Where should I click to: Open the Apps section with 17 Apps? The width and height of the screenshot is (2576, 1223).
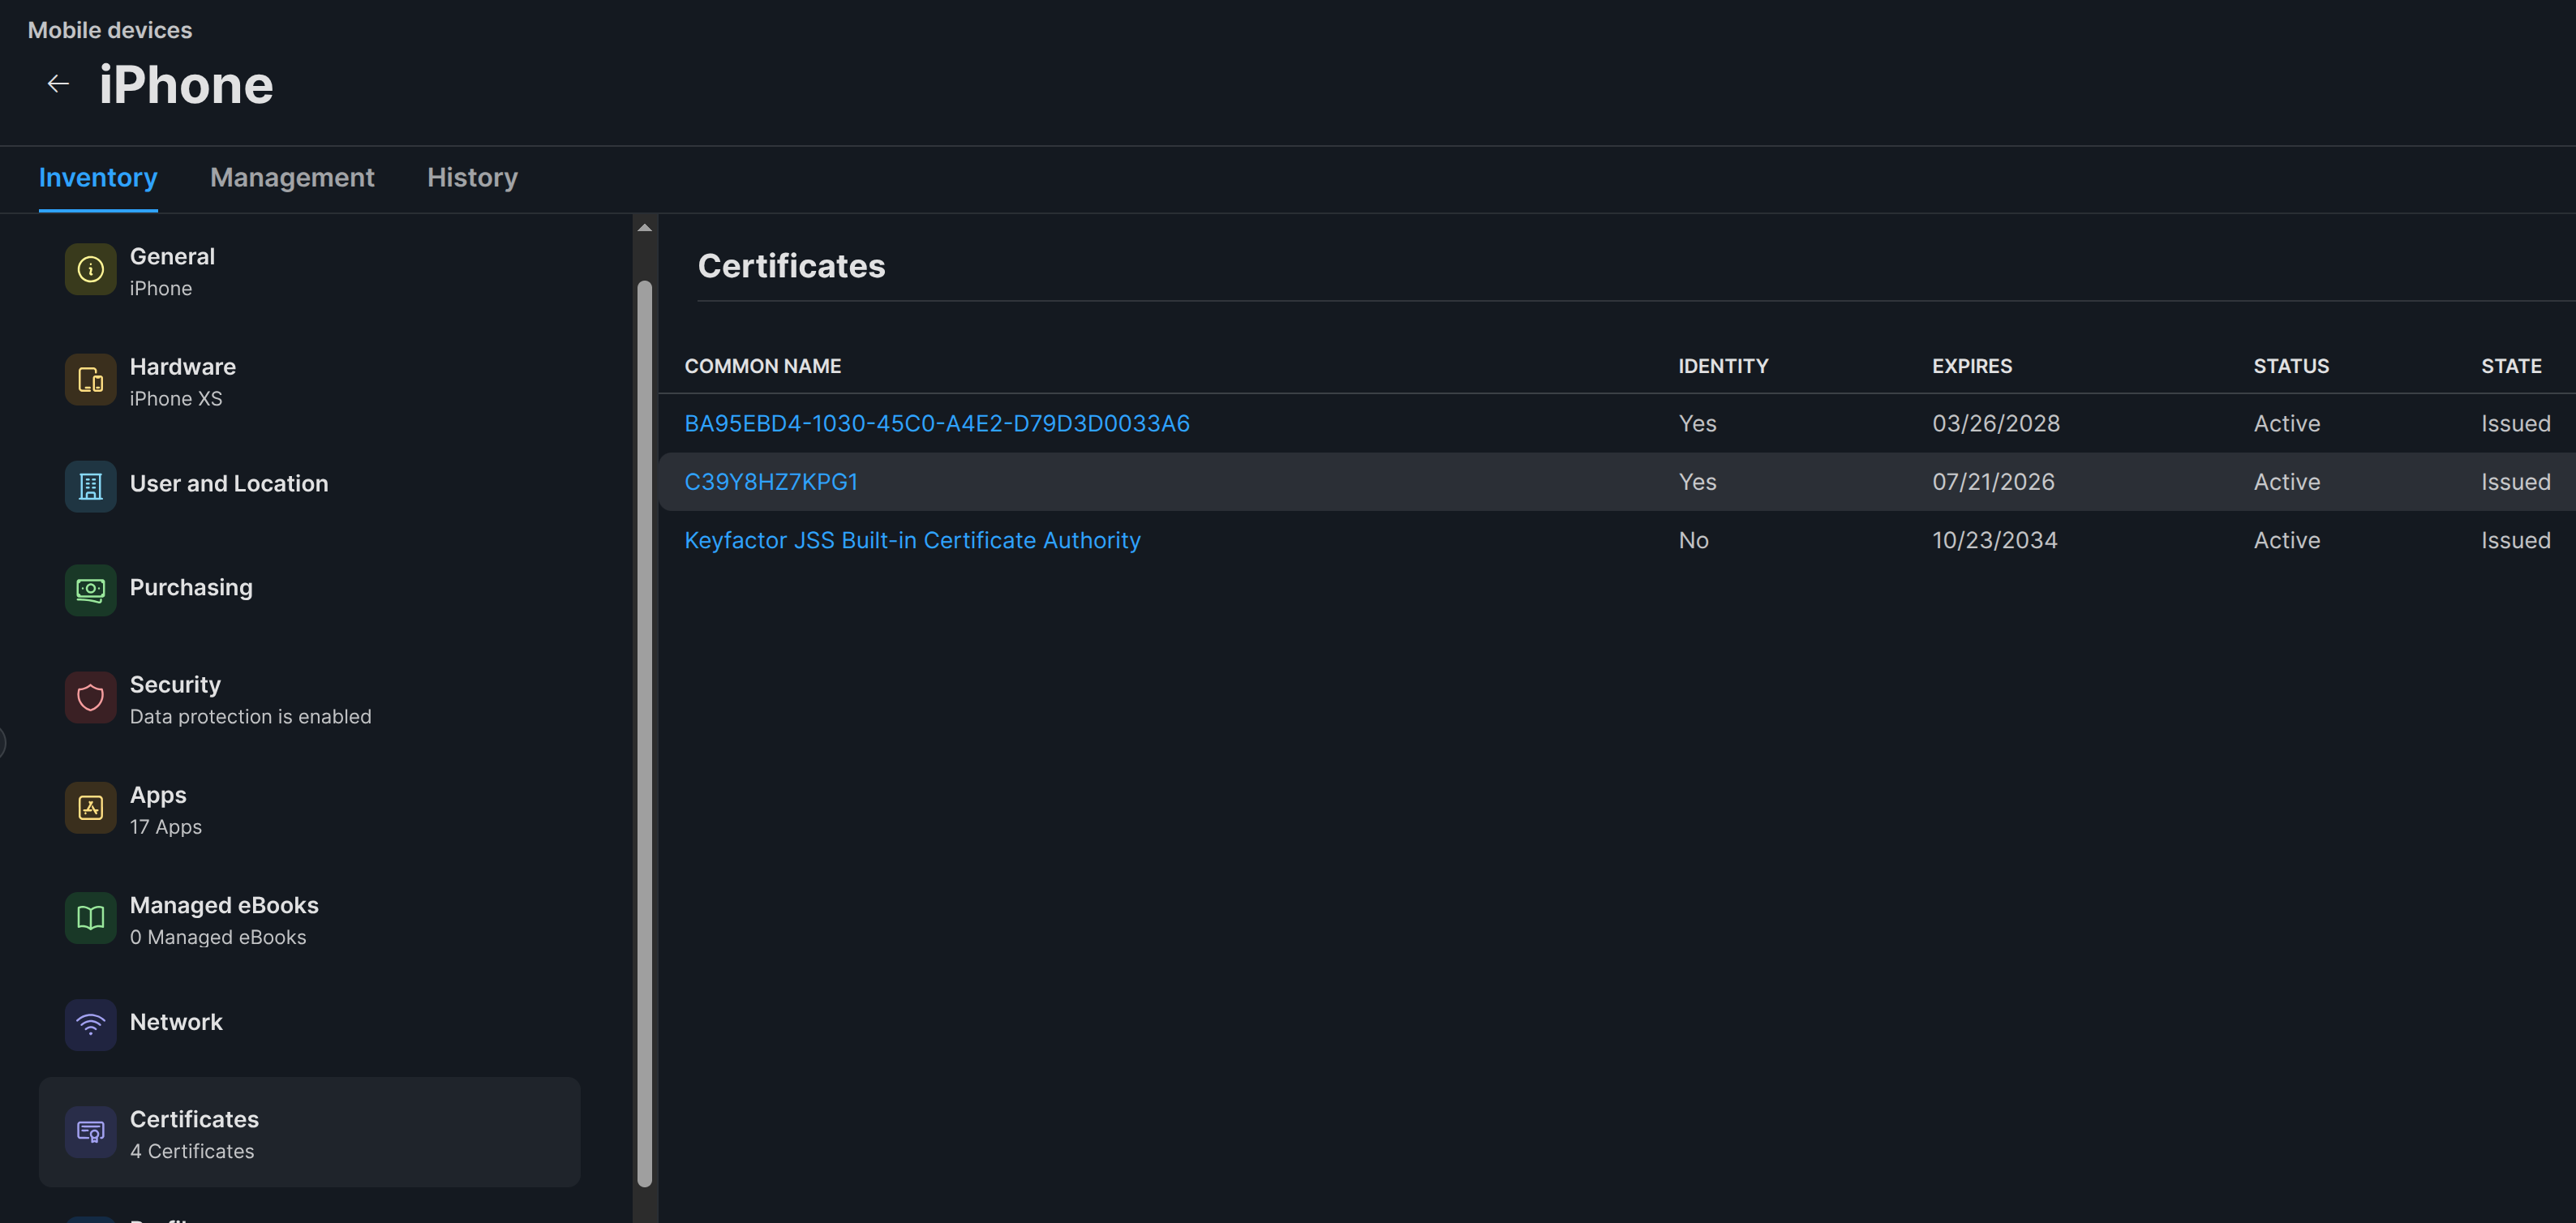309,809
